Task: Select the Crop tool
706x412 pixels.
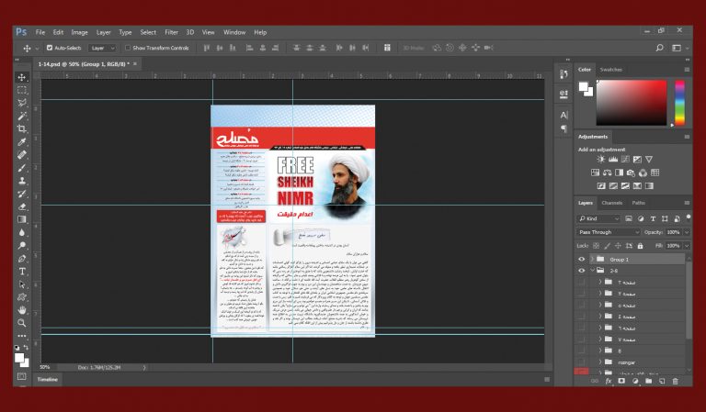Action: click(22, 129)
